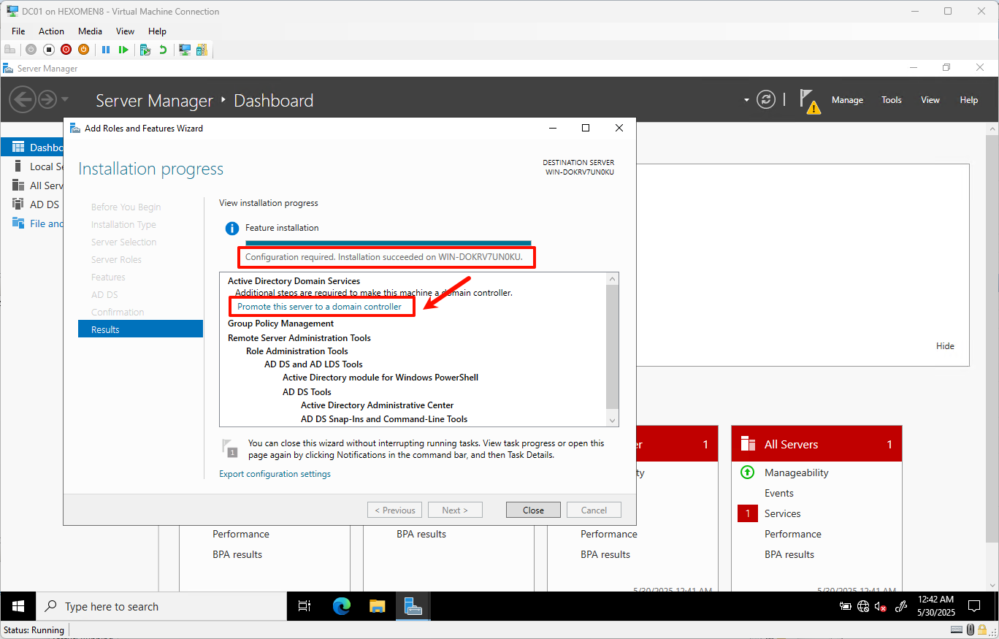Click Export configuration settings link
This screenshot has height=639, width=999.
coord(275,474)
